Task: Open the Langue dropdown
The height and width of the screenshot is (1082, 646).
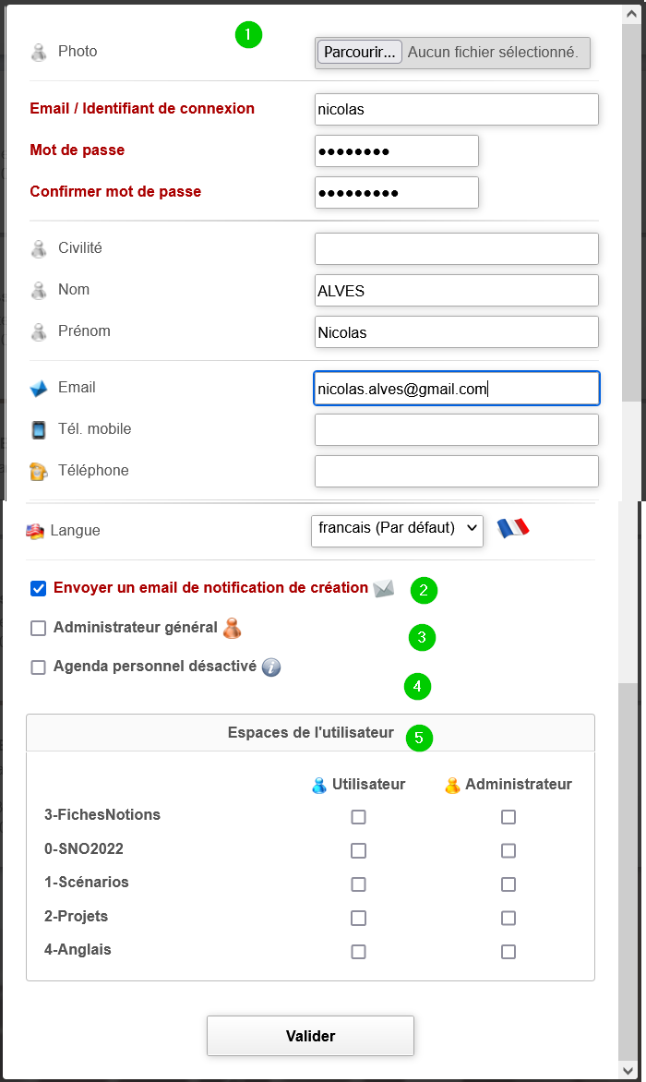Action: click(x=397, y=531)
